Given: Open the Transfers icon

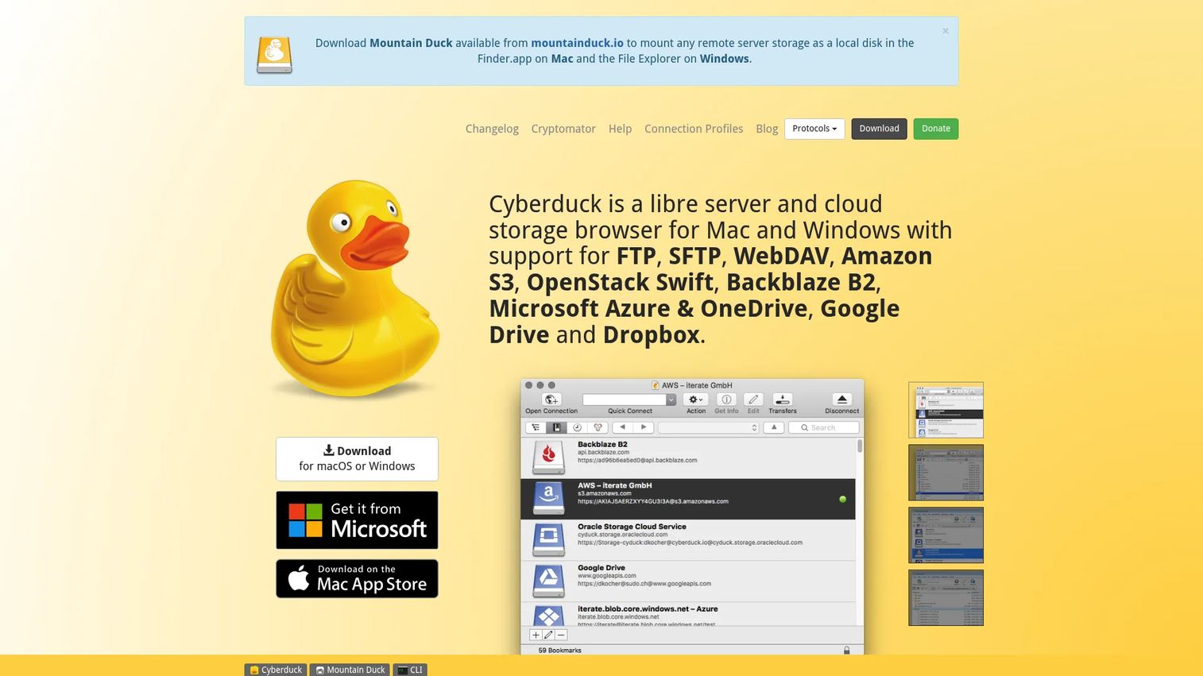Looking at the screenshot, I should 783,400.
